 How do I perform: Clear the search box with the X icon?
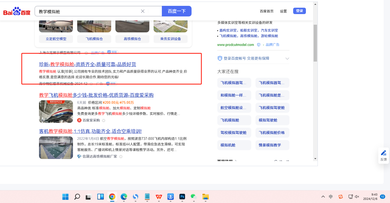(x=143, y=11)
